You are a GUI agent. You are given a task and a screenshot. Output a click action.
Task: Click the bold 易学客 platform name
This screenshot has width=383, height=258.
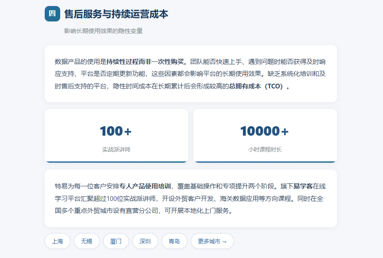coord(303,186)
